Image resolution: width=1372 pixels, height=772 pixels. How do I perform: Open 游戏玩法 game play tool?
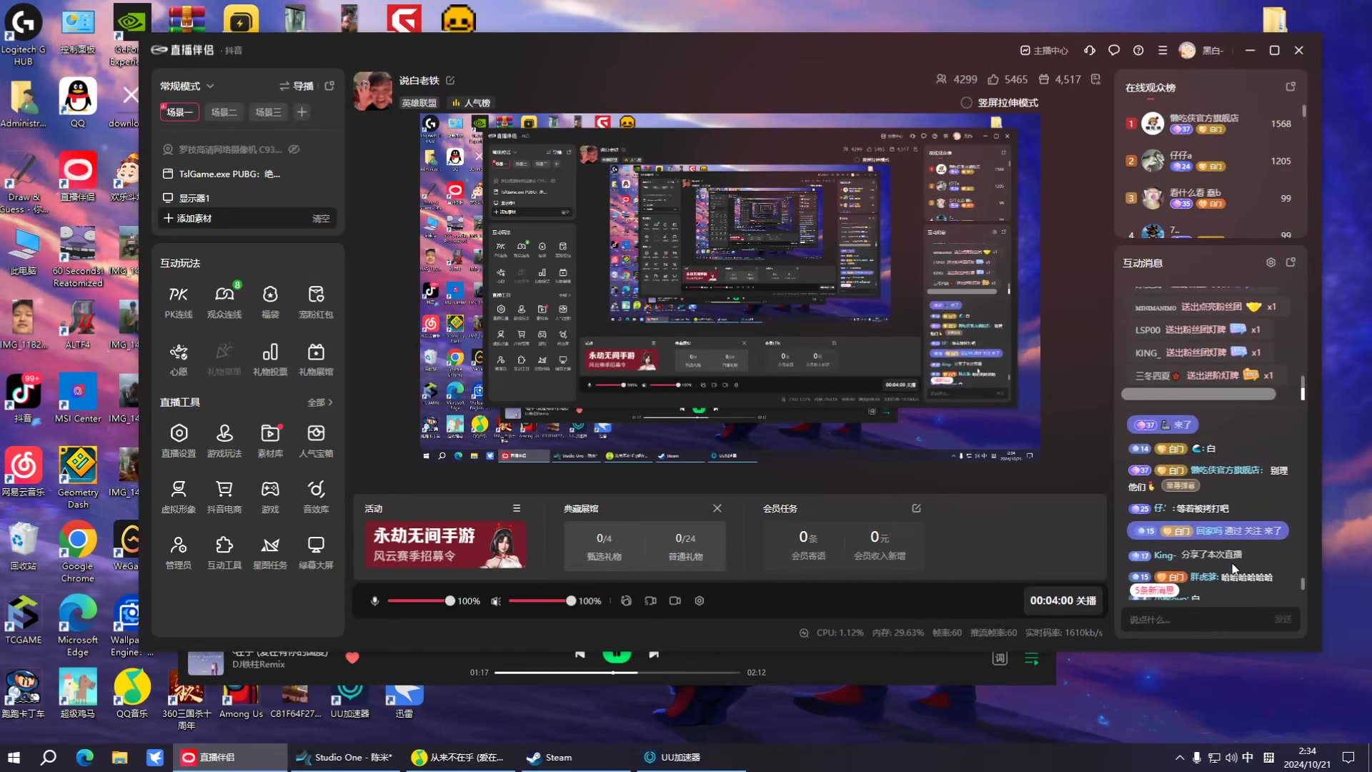(x=224, y=441)
